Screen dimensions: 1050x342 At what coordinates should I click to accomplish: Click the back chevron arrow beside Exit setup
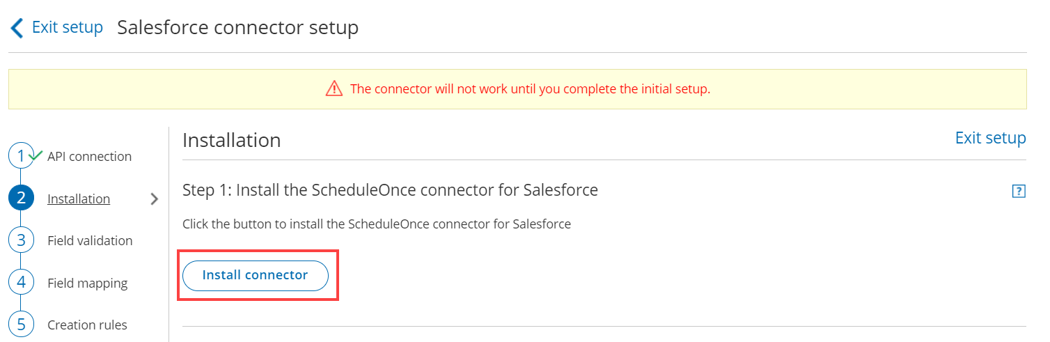coord(17,28)
